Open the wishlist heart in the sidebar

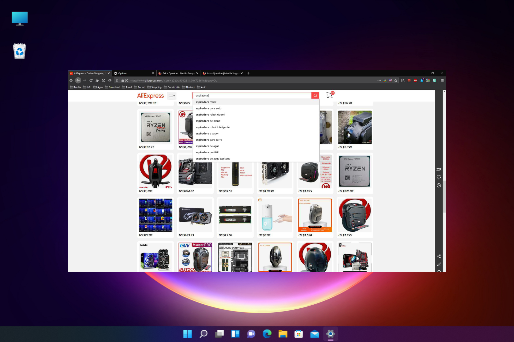(x=439, y=177)
